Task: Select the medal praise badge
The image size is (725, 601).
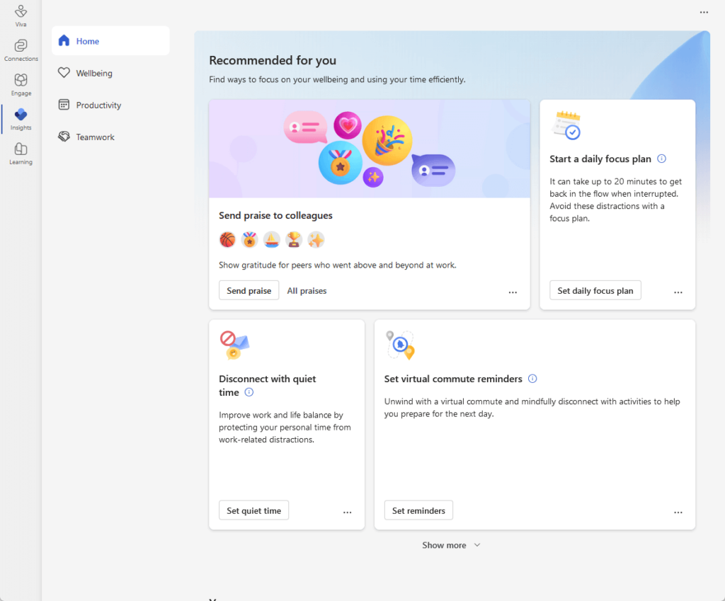Action: tap(250, 239)
